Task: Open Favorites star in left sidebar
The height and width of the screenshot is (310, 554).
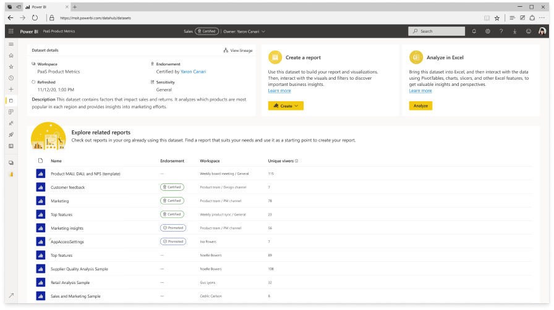Action: coord(11,67)
